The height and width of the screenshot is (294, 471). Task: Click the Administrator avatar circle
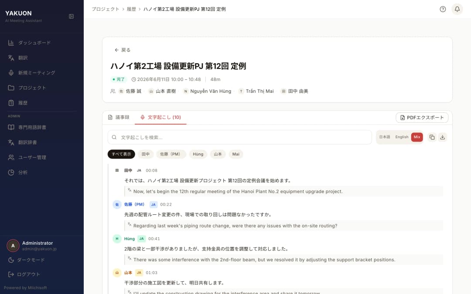coord(13,246)
